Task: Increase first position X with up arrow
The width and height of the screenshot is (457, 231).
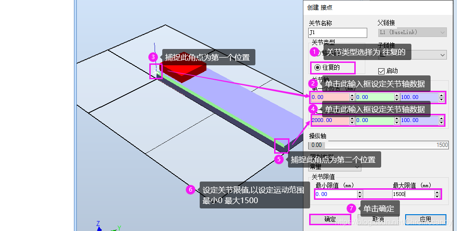Action: tap(352, 95)
